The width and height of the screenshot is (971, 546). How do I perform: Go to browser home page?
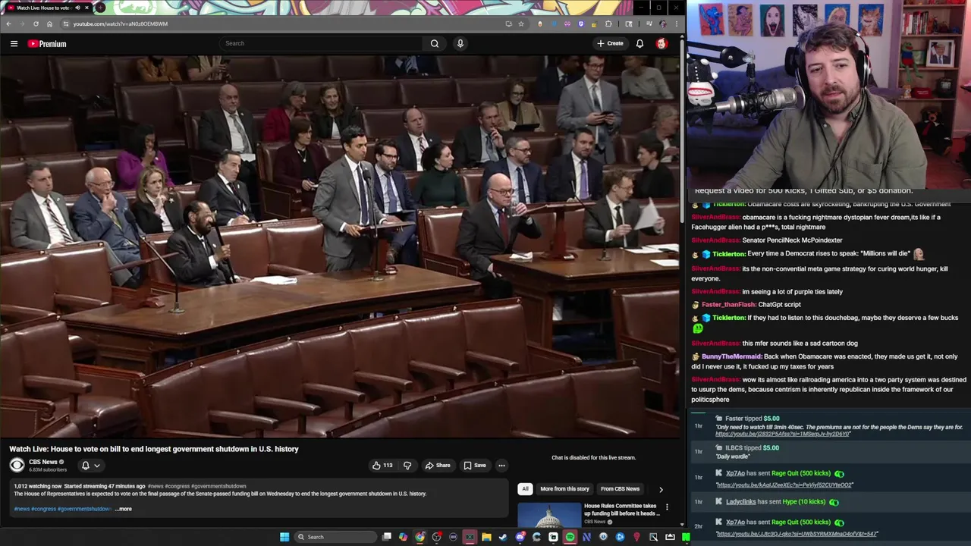tap(49, 24)
